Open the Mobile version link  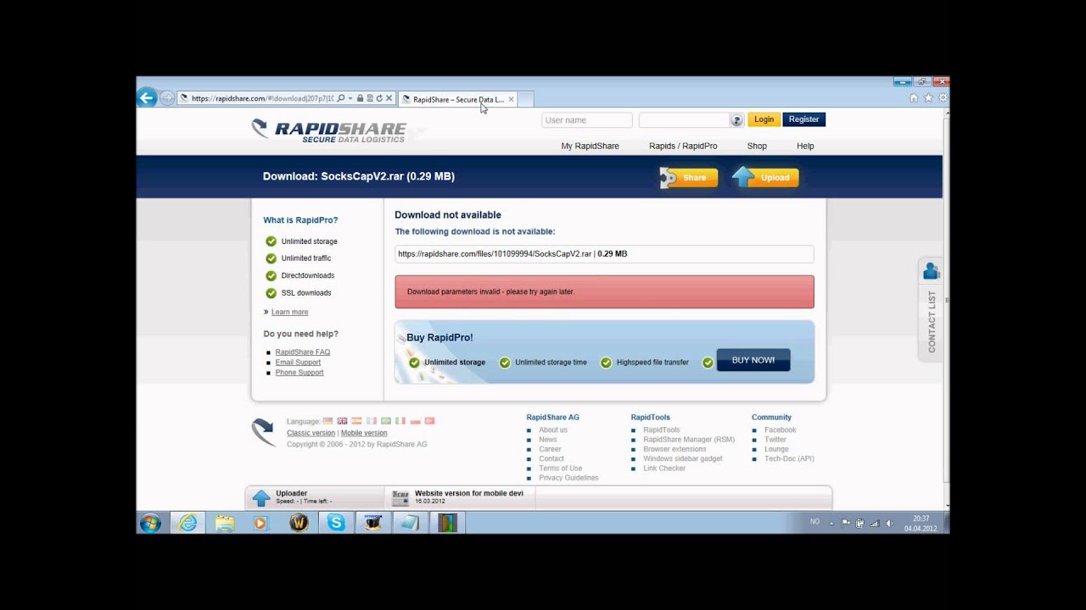[x=364, y=433]
